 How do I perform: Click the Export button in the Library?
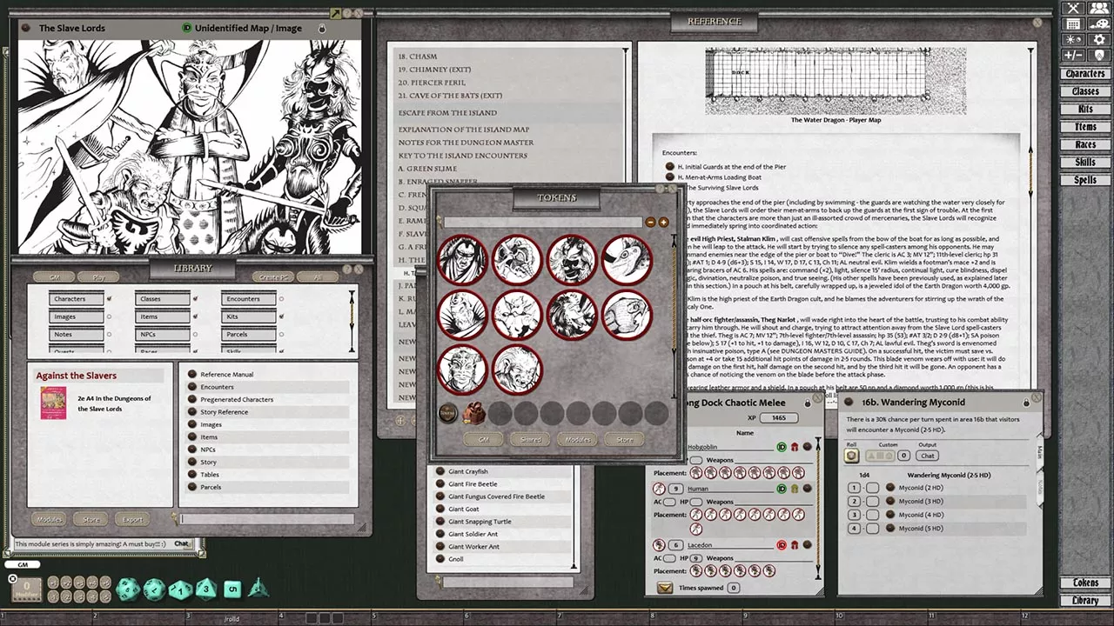pos(132,520)
